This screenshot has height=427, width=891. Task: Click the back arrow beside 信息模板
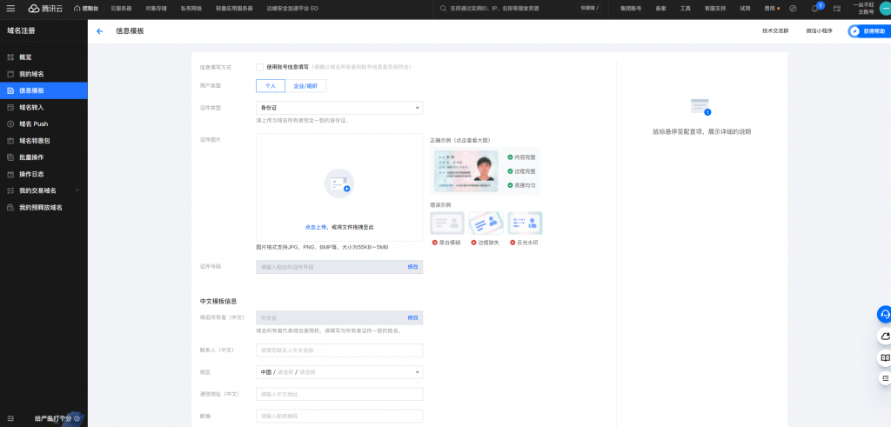[100, 31]
